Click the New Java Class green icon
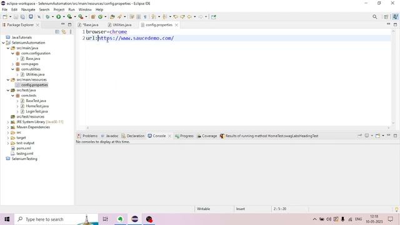This screenshot has height=225, width=400. (x=100, y=17)
